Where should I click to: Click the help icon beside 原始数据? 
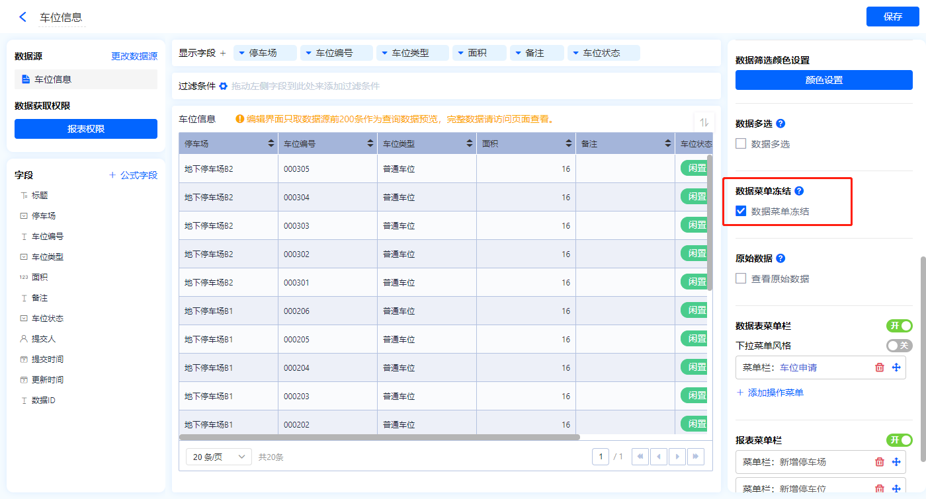pos(780,258)
